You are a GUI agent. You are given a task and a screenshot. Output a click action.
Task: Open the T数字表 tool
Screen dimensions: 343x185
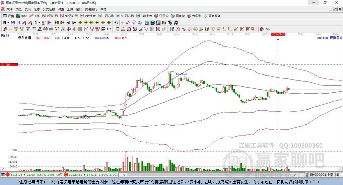click(144, 16)
